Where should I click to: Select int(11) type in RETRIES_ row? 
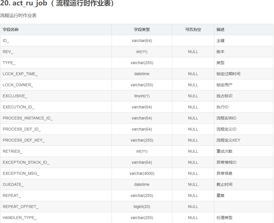click(142, 151)
